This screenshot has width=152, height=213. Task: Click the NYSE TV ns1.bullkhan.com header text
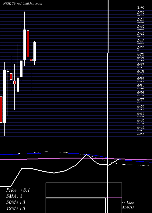click(22, 4)
